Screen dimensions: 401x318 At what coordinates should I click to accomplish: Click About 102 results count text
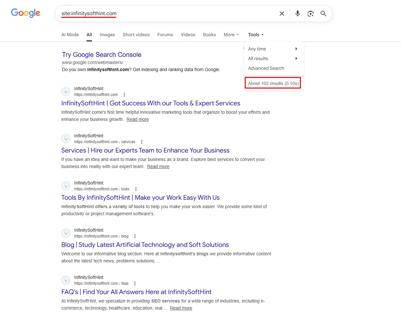(x=273, y=83)
